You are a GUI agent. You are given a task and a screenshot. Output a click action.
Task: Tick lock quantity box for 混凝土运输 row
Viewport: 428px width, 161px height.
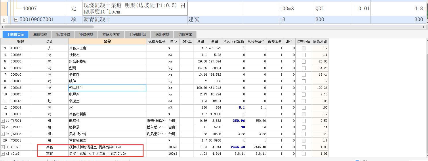(x=303, y=154)
